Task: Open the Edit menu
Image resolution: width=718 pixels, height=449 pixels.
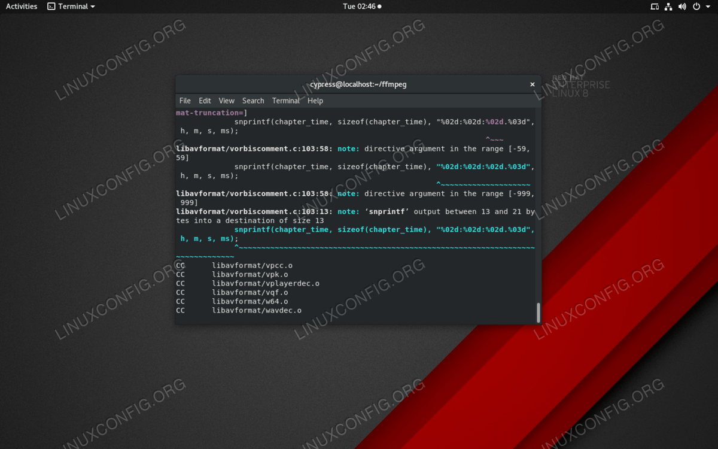Action: [205, 101]
